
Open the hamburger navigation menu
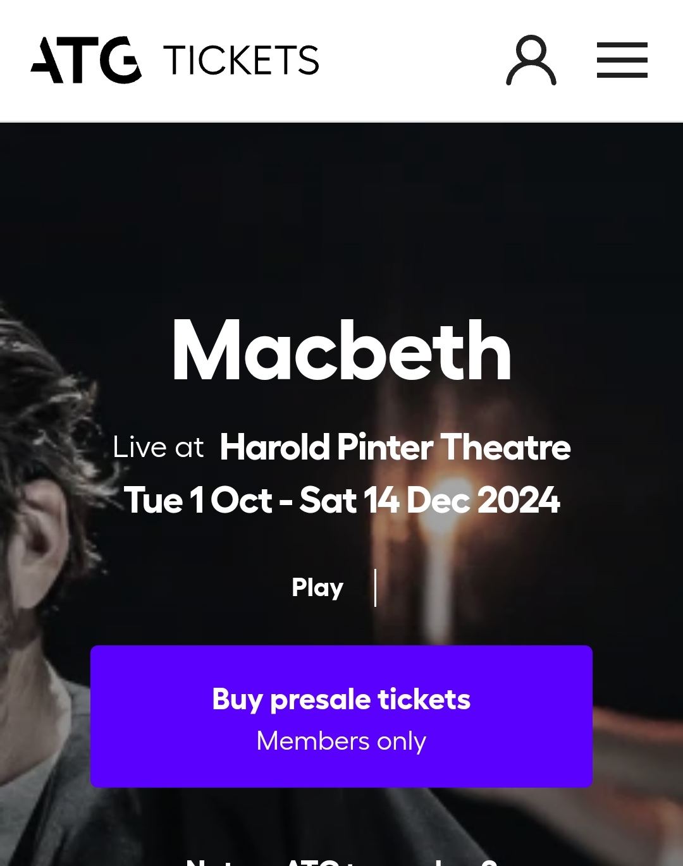(622, 60)
